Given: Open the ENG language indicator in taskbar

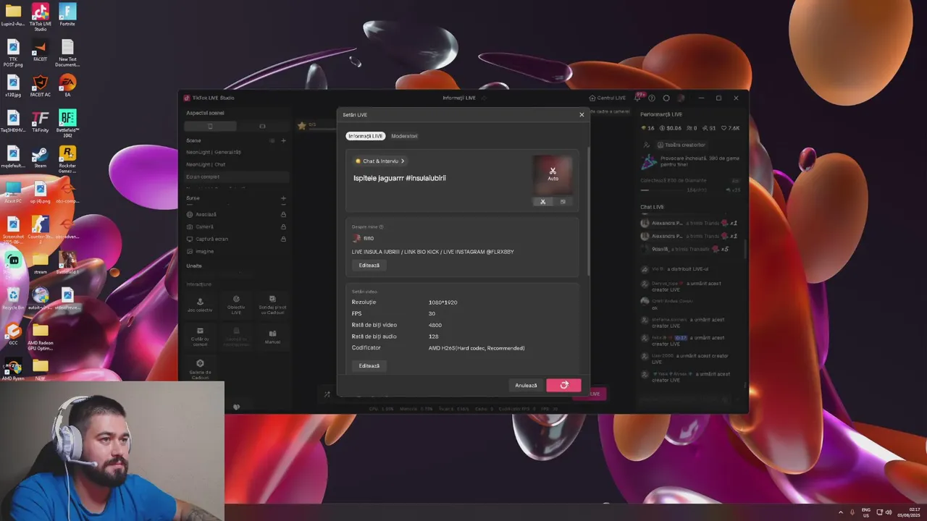Looking at the screenshot, I should pyautogui.click(x=866, y=512).
